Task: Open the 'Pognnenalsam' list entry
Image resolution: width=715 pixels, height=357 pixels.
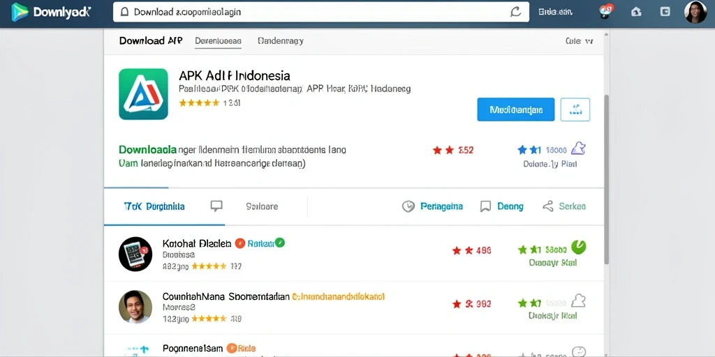Action: tap(193, 349)
